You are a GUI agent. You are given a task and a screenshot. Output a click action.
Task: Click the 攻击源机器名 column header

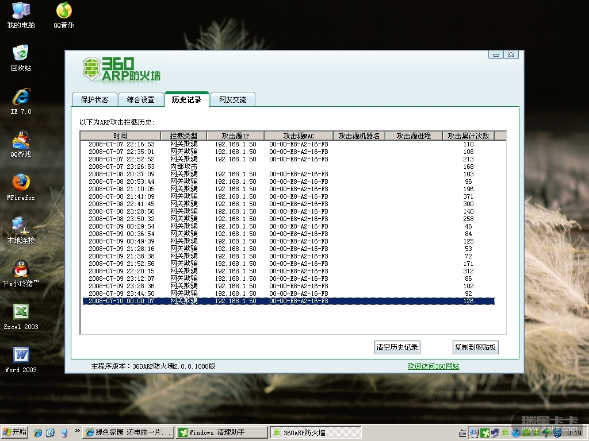point(359,136)
